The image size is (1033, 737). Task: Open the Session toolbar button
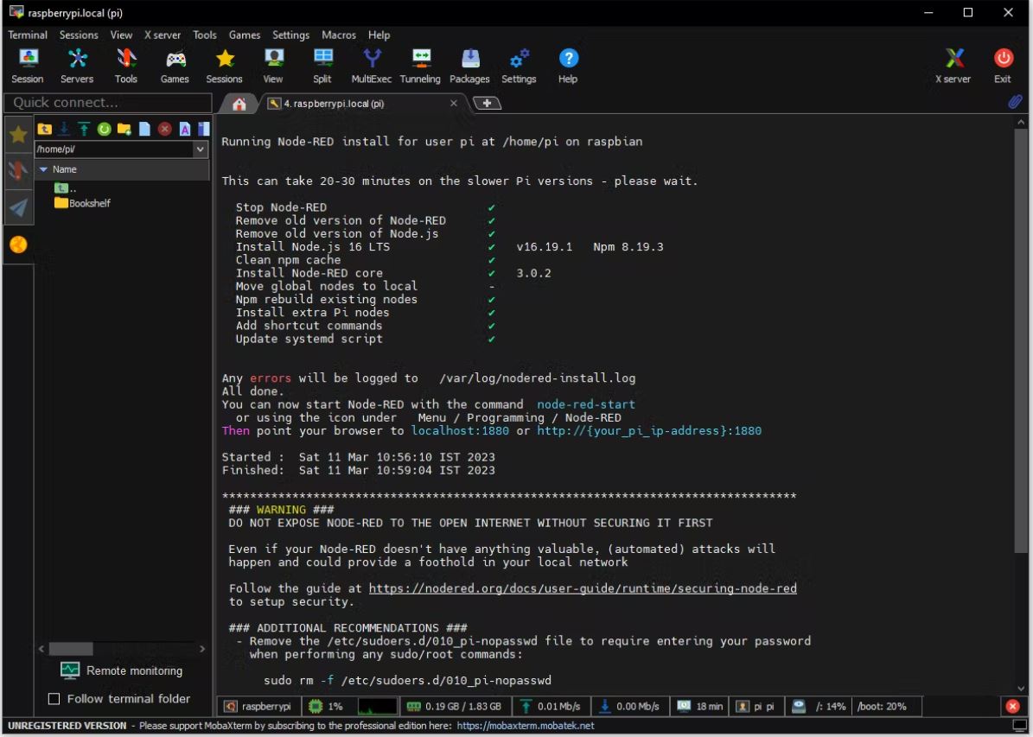point(28,66)
